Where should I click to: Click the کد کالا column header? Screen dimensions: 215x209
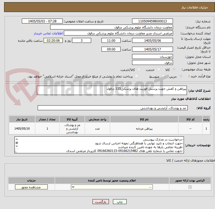tap(190, 119)
